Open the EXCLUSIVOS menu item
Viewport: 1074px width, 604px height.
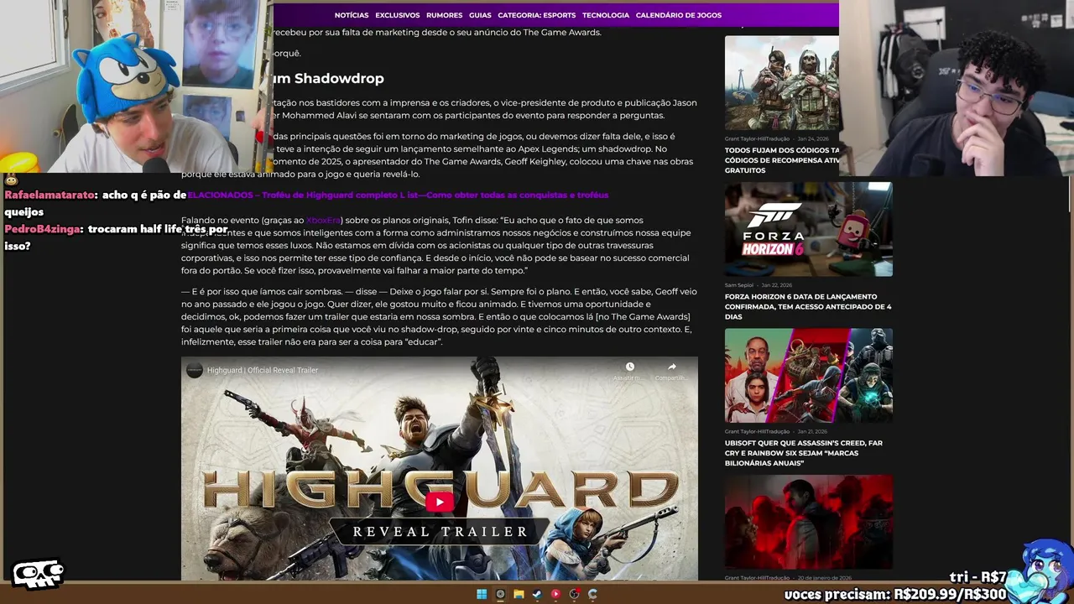[x=398, y=15]
